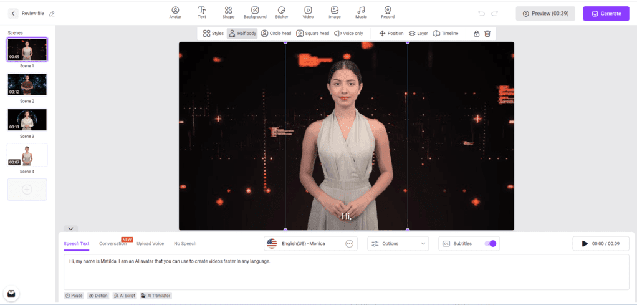Open the Avatar tool

point(175,12)
